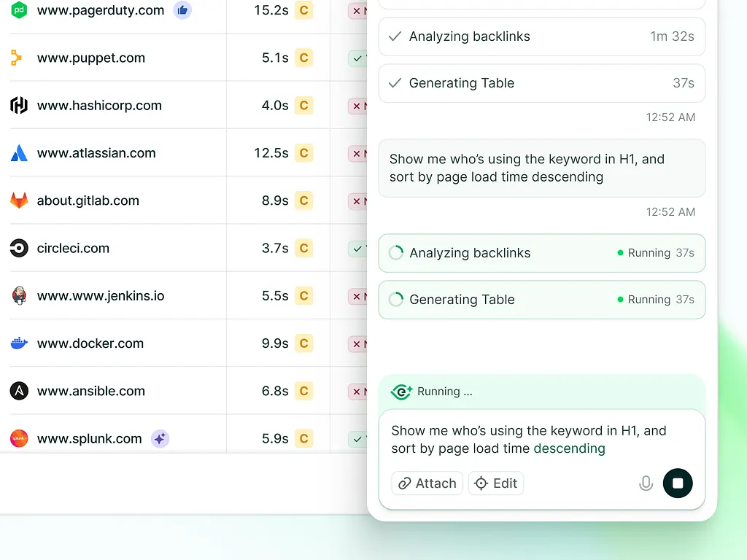This screenshot has height=560, width=747.
Task: Click the C grade badge for pagerduty.com
Action: tap(304, 10)
